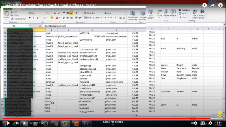The image size is (226, 127).
Task: Click the countermail.com cell
Action: point(116,82)
